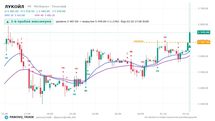Click the green triangle in breakout badge
This screenshot has height=121, width=215.
[8, 22]
